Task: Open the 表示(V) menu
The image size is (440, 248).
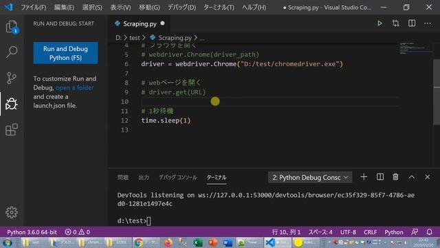Action: click(x=120, y=8)
